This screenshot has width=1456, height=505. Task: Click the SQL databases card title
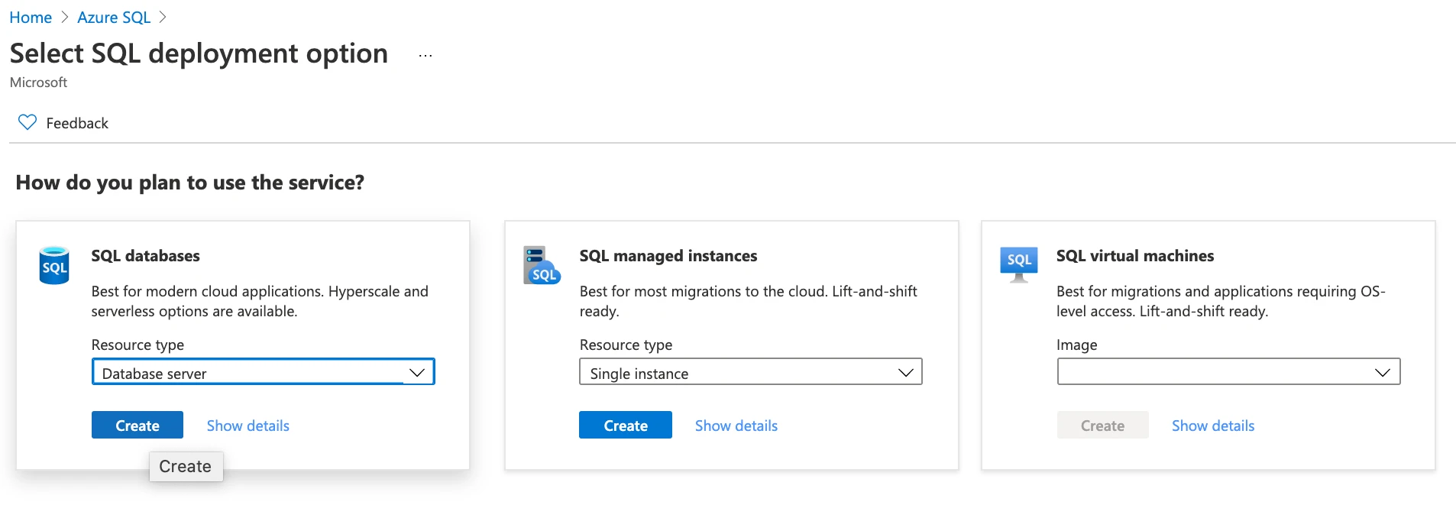pyautogui.click(x=145, y=256)
